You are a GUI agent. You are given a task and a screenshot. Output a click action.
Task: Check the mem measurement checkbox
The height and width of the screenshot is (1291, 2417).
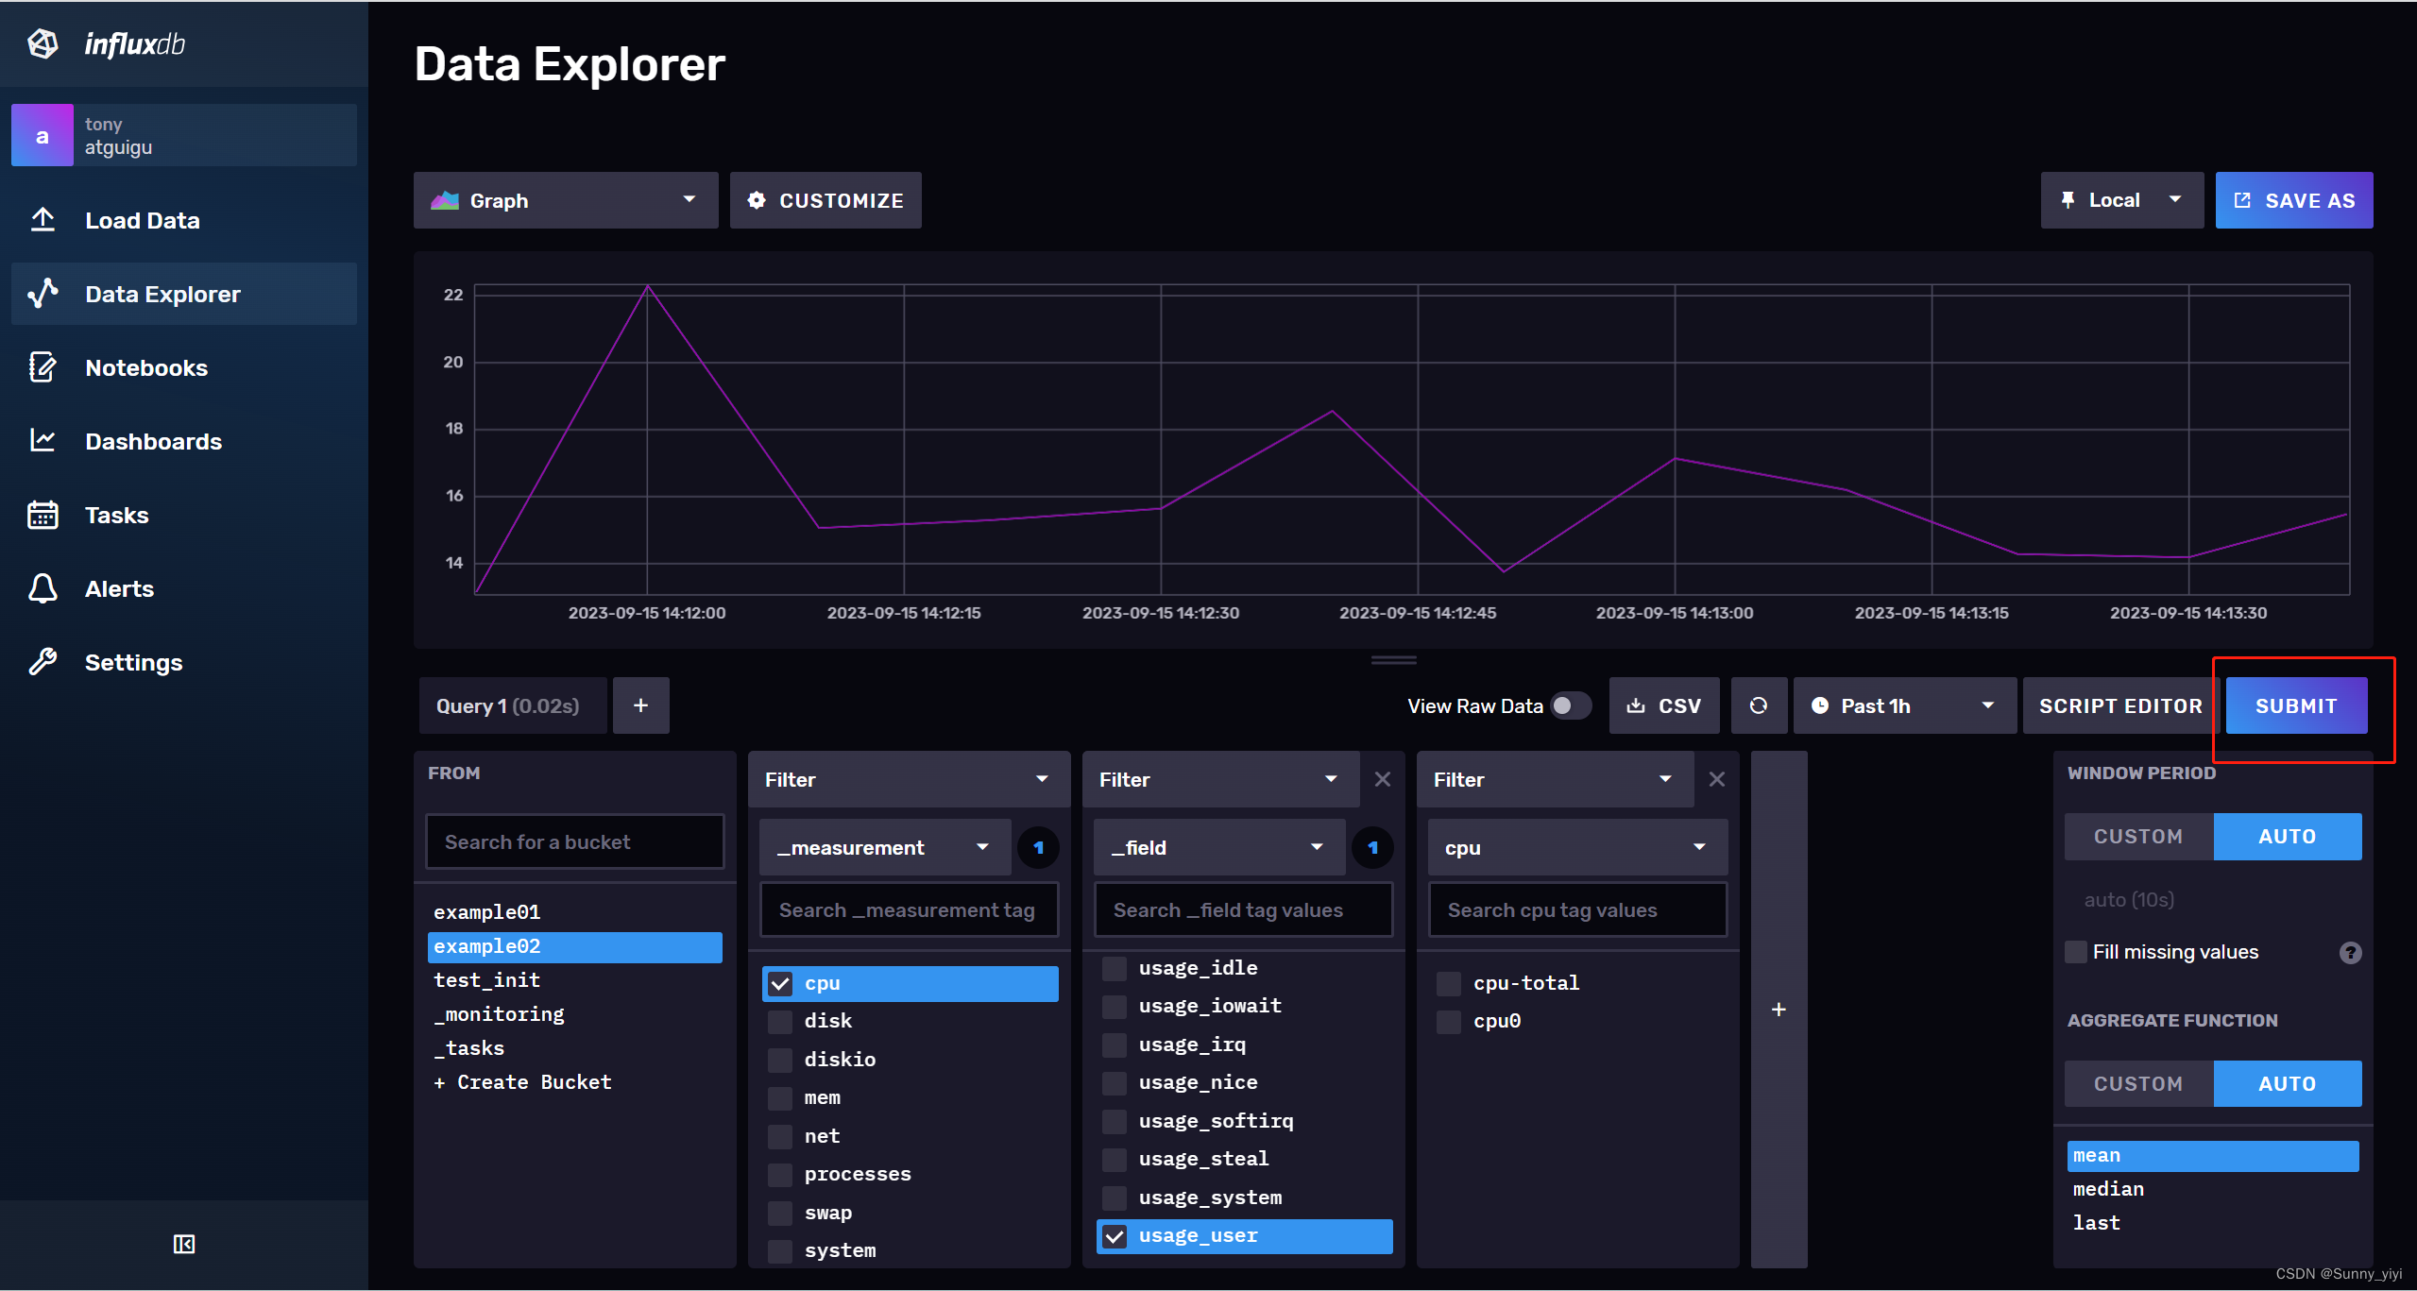(780, 1097)
